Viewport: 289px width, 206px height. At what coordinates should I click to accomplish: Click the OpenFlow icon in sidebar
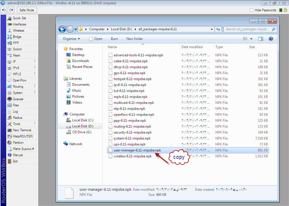coord(10,80)
